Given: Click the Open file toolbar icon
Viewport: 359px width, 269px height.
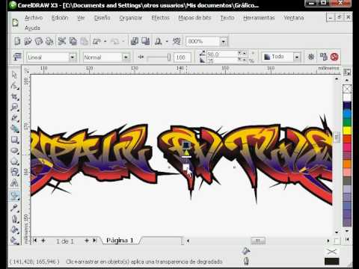Looking at the screenshot, I should (x=28, y=41).
